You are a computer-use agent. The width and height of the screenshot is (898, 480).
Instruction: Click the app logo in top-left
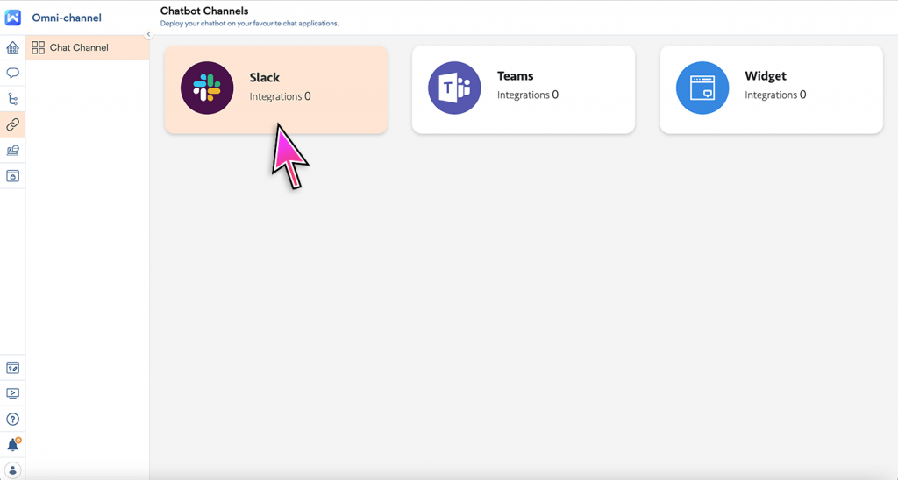[12, 18]
